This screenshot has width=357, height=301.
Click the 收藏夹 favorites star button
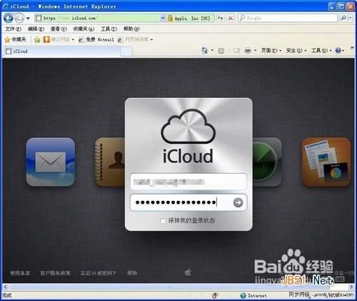[15, 39]
